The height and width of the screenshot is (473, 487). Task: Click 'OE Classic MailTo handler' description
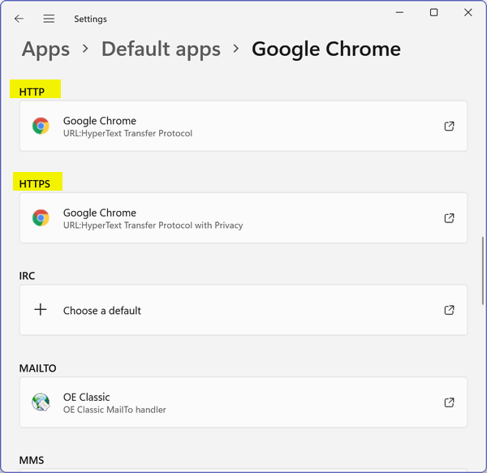click(114, 410)
